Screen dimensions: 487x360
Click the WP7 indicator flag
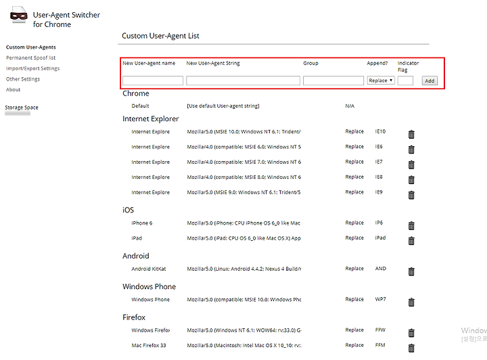pyautogui.click(x=380, y=299)
